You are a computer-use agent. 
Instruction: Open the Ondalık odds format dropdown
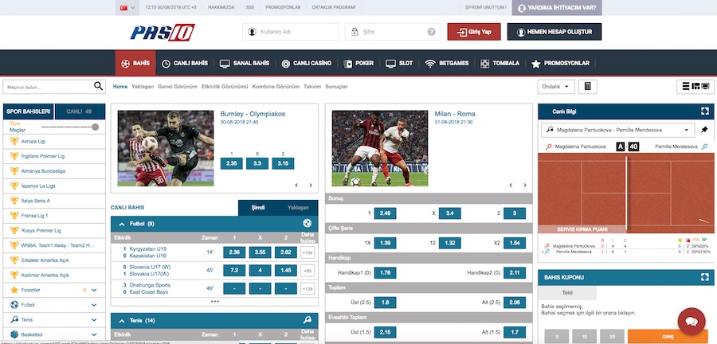tap(557, 86)
